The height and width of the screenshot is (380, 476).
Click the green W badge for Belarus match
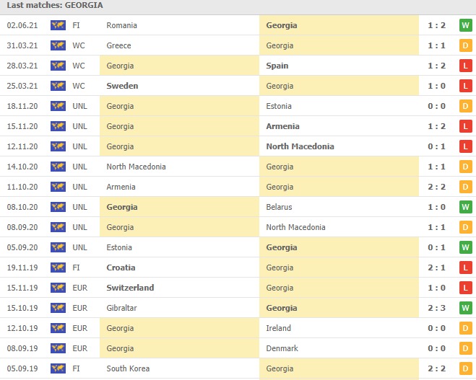point(466,207)
